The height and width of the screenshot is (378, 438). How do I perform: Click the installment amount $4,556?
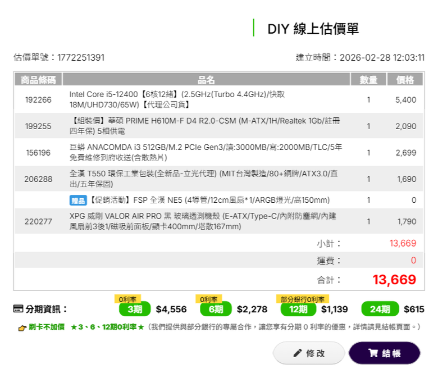[x=171, y=309]
